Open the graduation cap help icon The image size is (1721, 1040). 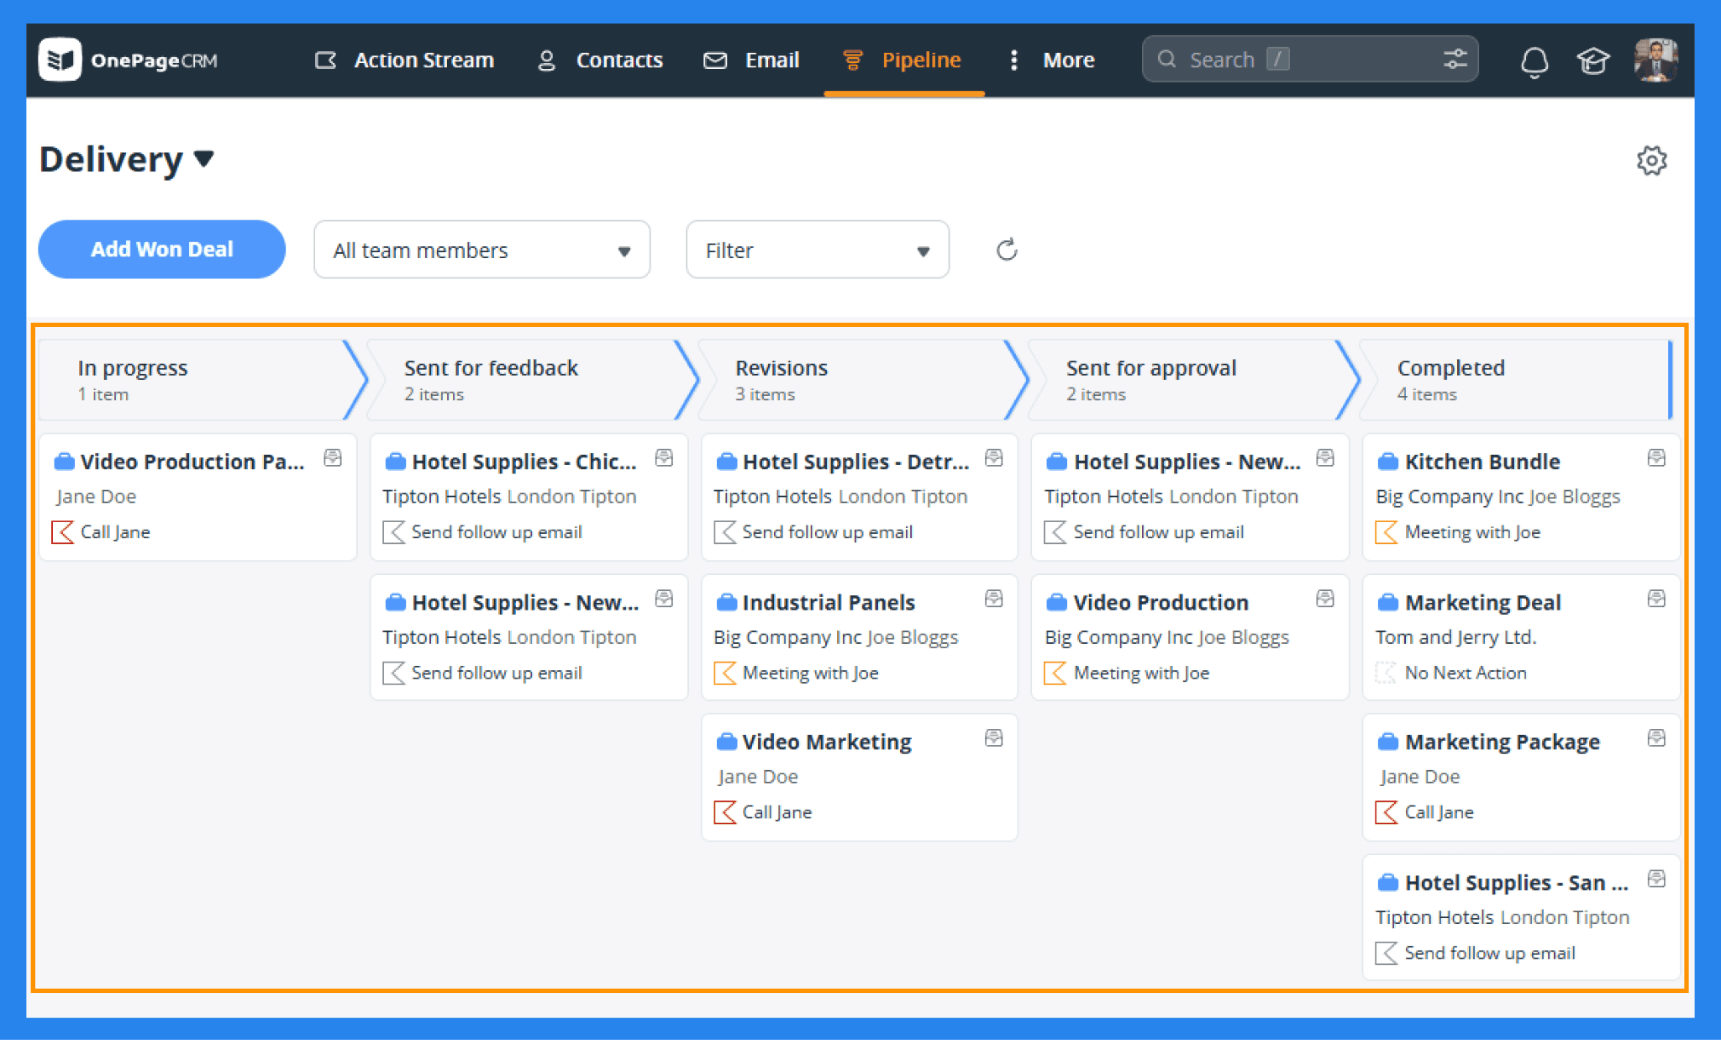click(1592, 61)
